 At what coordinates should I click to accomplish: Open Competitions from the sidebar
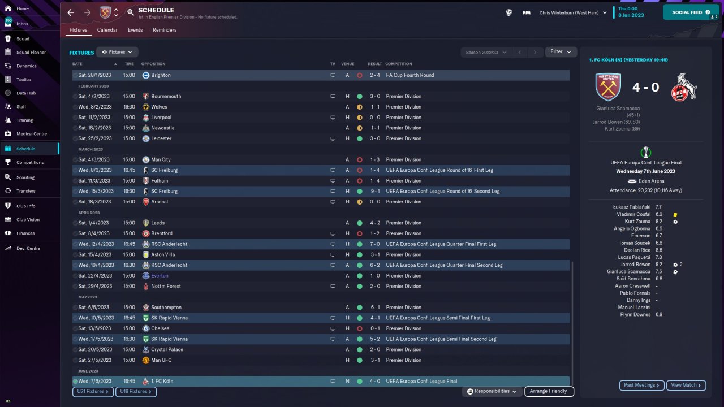29,162
